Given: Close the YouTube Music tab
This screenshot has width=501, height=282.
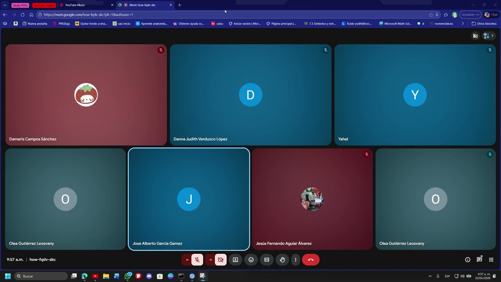Looking at the screenshot, I should (112, 5).
